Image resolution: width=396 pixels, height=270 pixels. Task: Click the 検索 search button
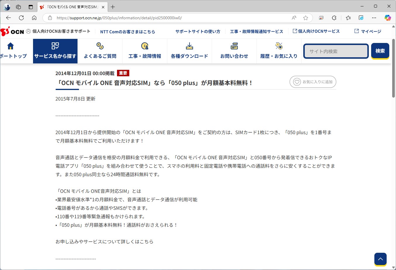click(x=380, y=51)
